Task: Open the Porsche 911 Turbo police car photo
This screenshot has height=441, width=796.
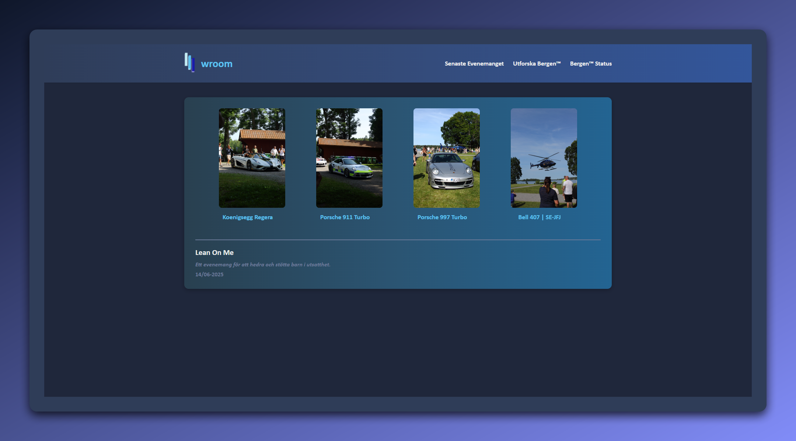Action: tap(349, 158)
